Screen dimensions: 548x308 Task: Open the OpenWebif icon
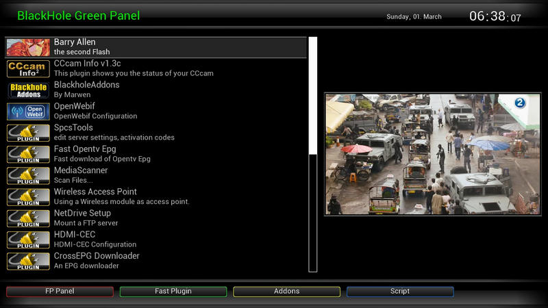[28, 112]
